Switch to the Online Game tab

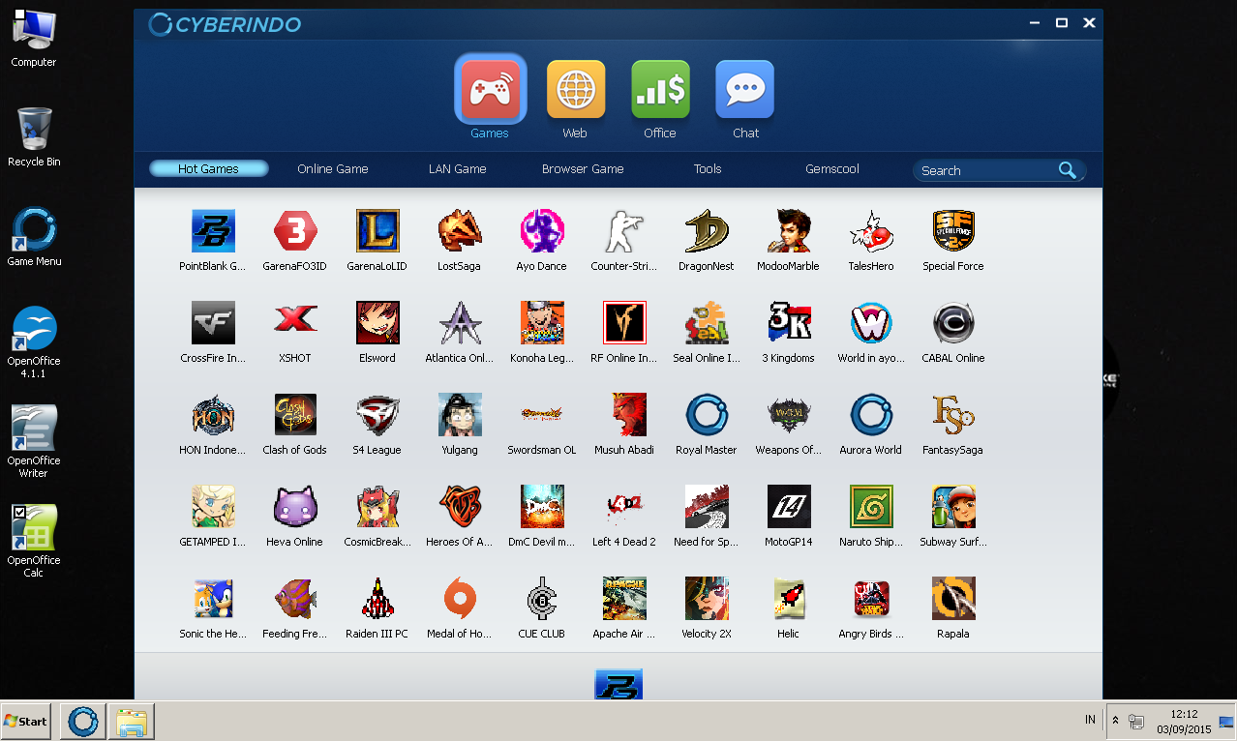[332, 168]
